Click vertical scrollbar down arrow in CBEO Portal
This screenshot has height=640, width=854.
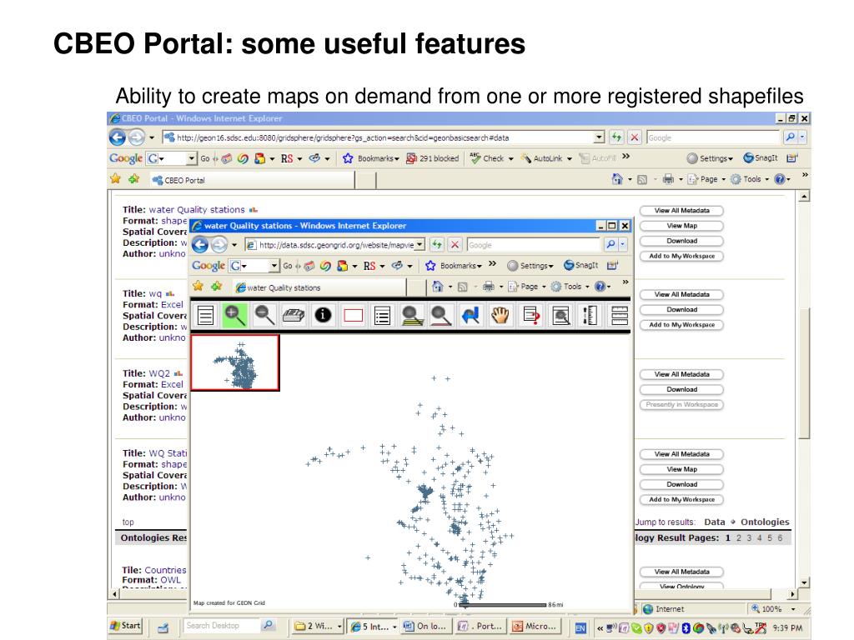[x=805, y=582]
